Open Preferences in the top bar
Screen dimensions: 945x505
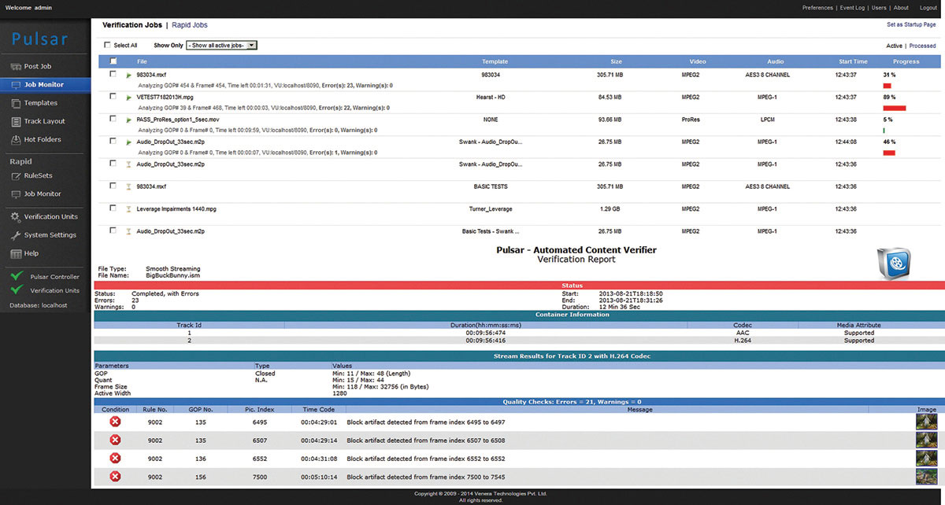coord(817,8)
